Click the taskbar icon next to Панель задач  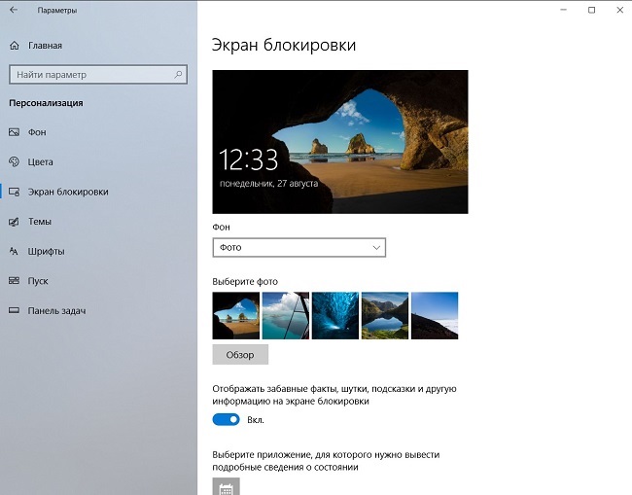(15, 311)
